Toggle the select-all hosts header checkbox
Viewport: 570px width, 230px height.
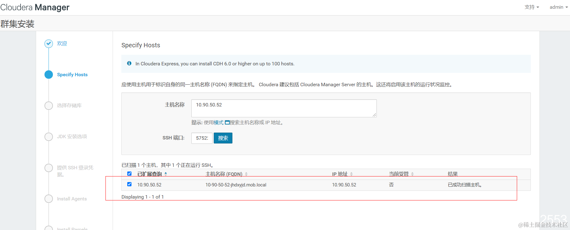click(x=129, y=174)
